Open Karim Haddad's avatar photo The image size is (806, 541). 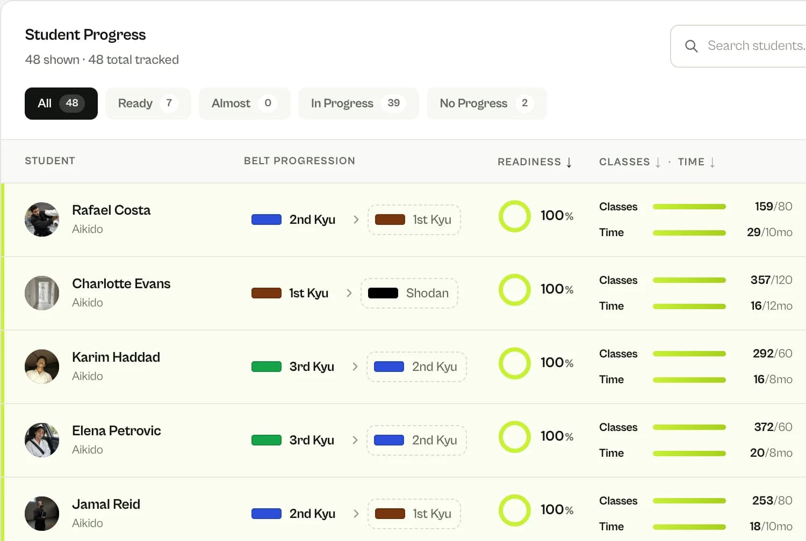42,367
